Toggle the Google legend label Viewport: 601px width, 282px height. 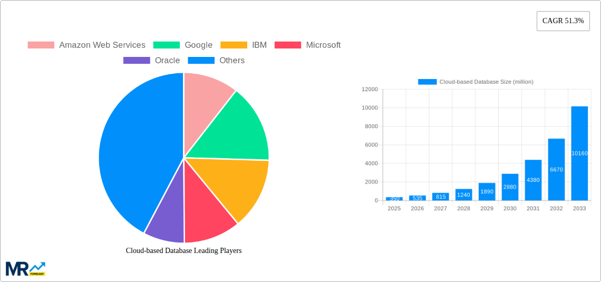[199, 45]
